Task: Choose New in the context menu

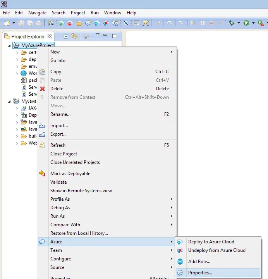Action: 107,52
